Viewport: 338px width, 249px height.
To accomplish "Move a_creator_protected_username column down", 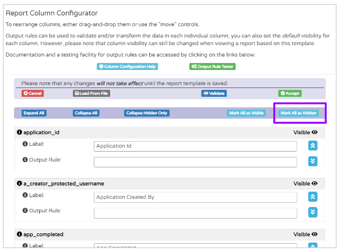I will [312, 212].
